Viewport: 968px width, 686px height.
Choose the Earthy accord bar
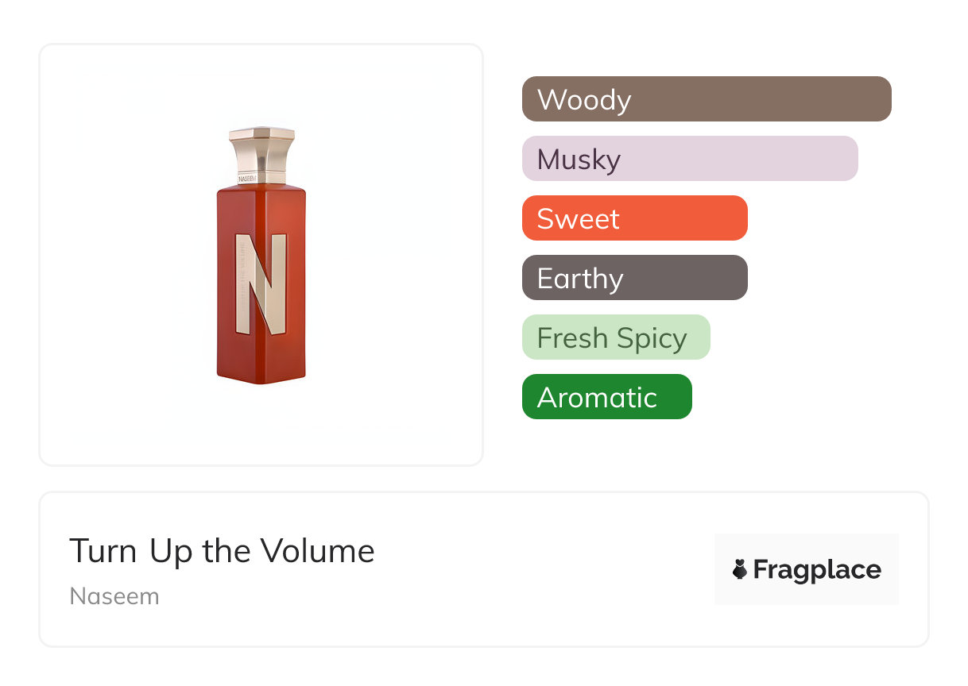pyautogui.click(x=634, y=278)
